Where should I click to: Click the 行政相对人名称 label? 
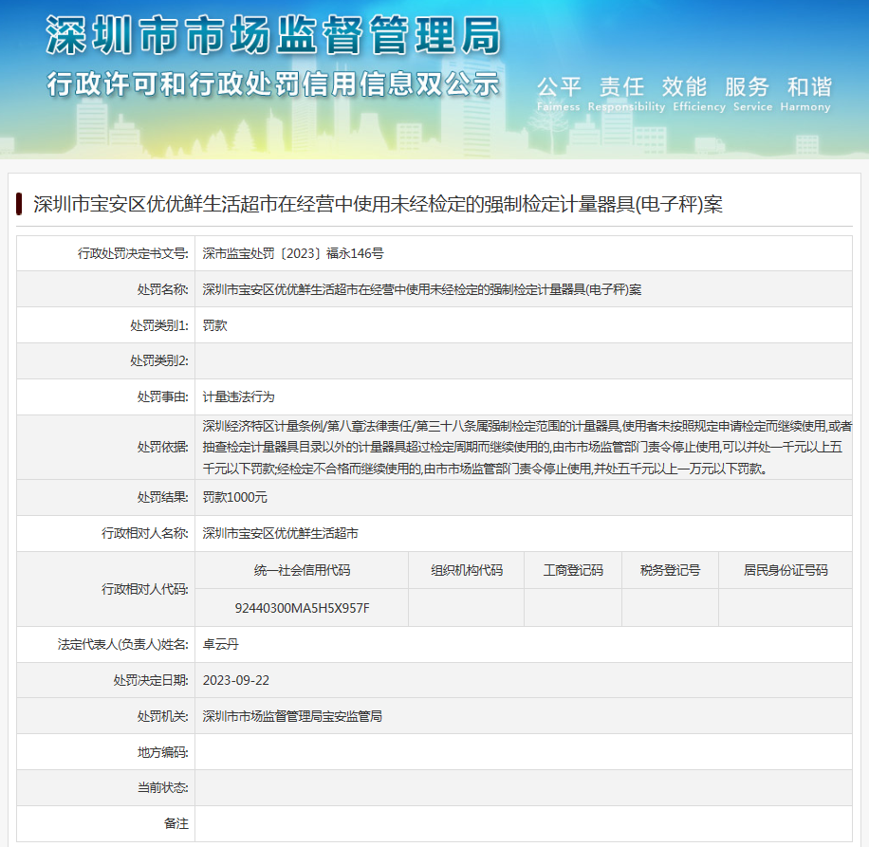coord(144,533)
